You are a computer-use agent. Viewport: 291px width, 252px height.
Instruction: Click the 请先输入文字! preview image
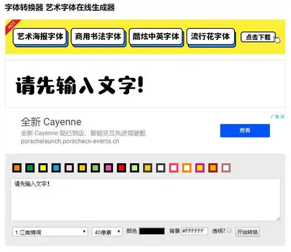point(79,85)
